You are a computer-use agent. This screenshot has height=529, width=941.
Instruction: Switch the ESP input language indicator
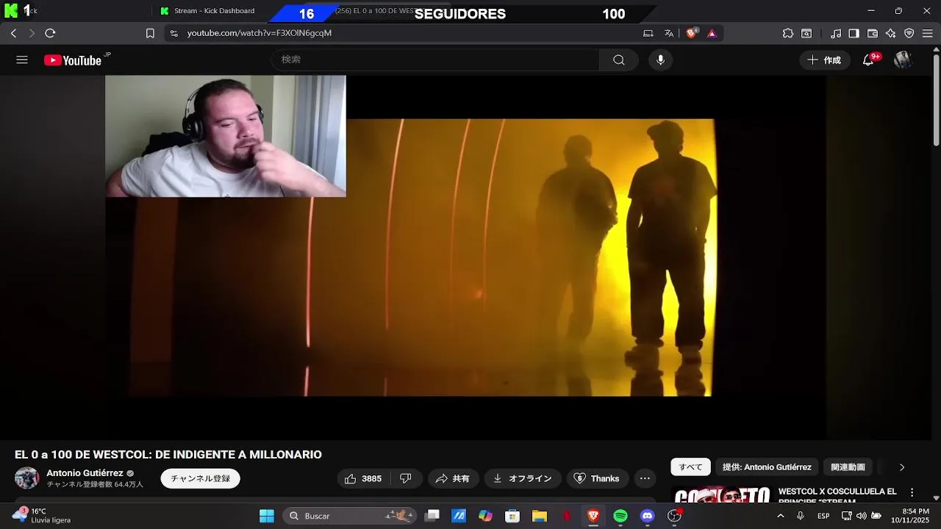coord(823,516)
